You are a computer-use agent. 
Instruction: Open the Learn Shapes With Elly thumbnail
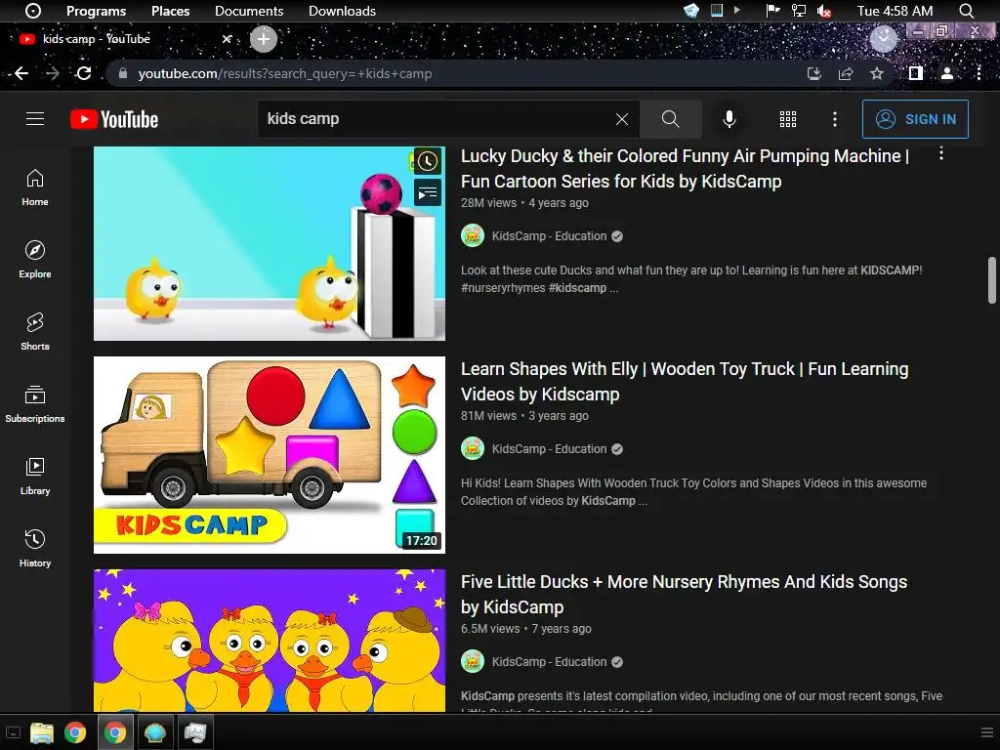point(270,455)
